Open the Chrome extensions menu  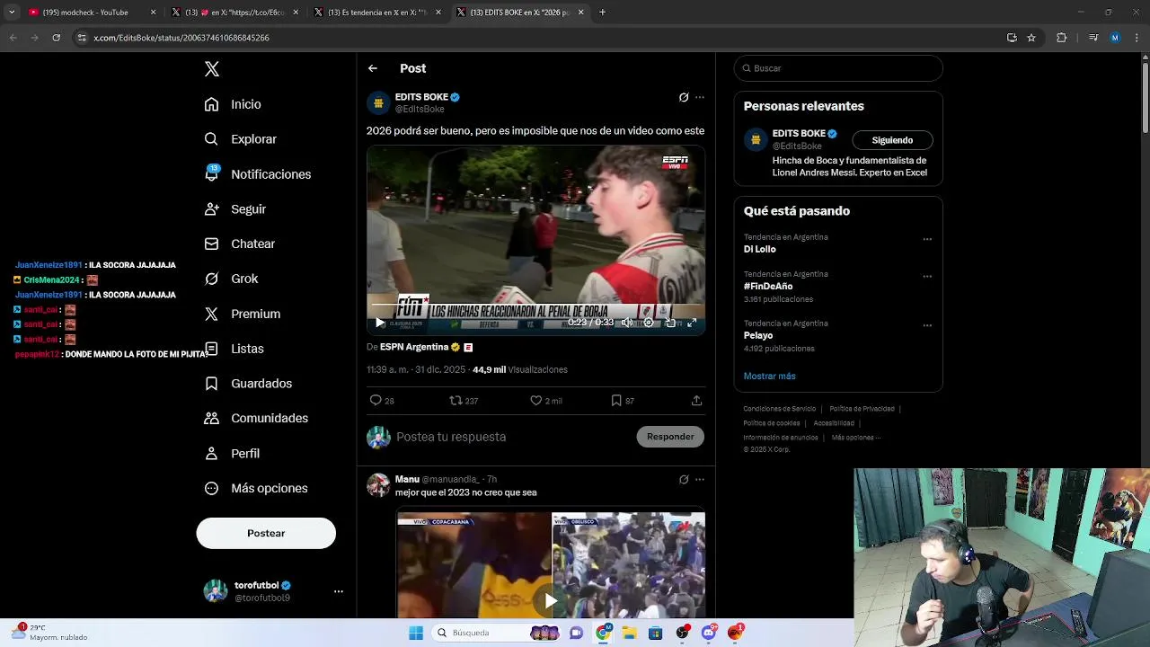point(1062,38)
